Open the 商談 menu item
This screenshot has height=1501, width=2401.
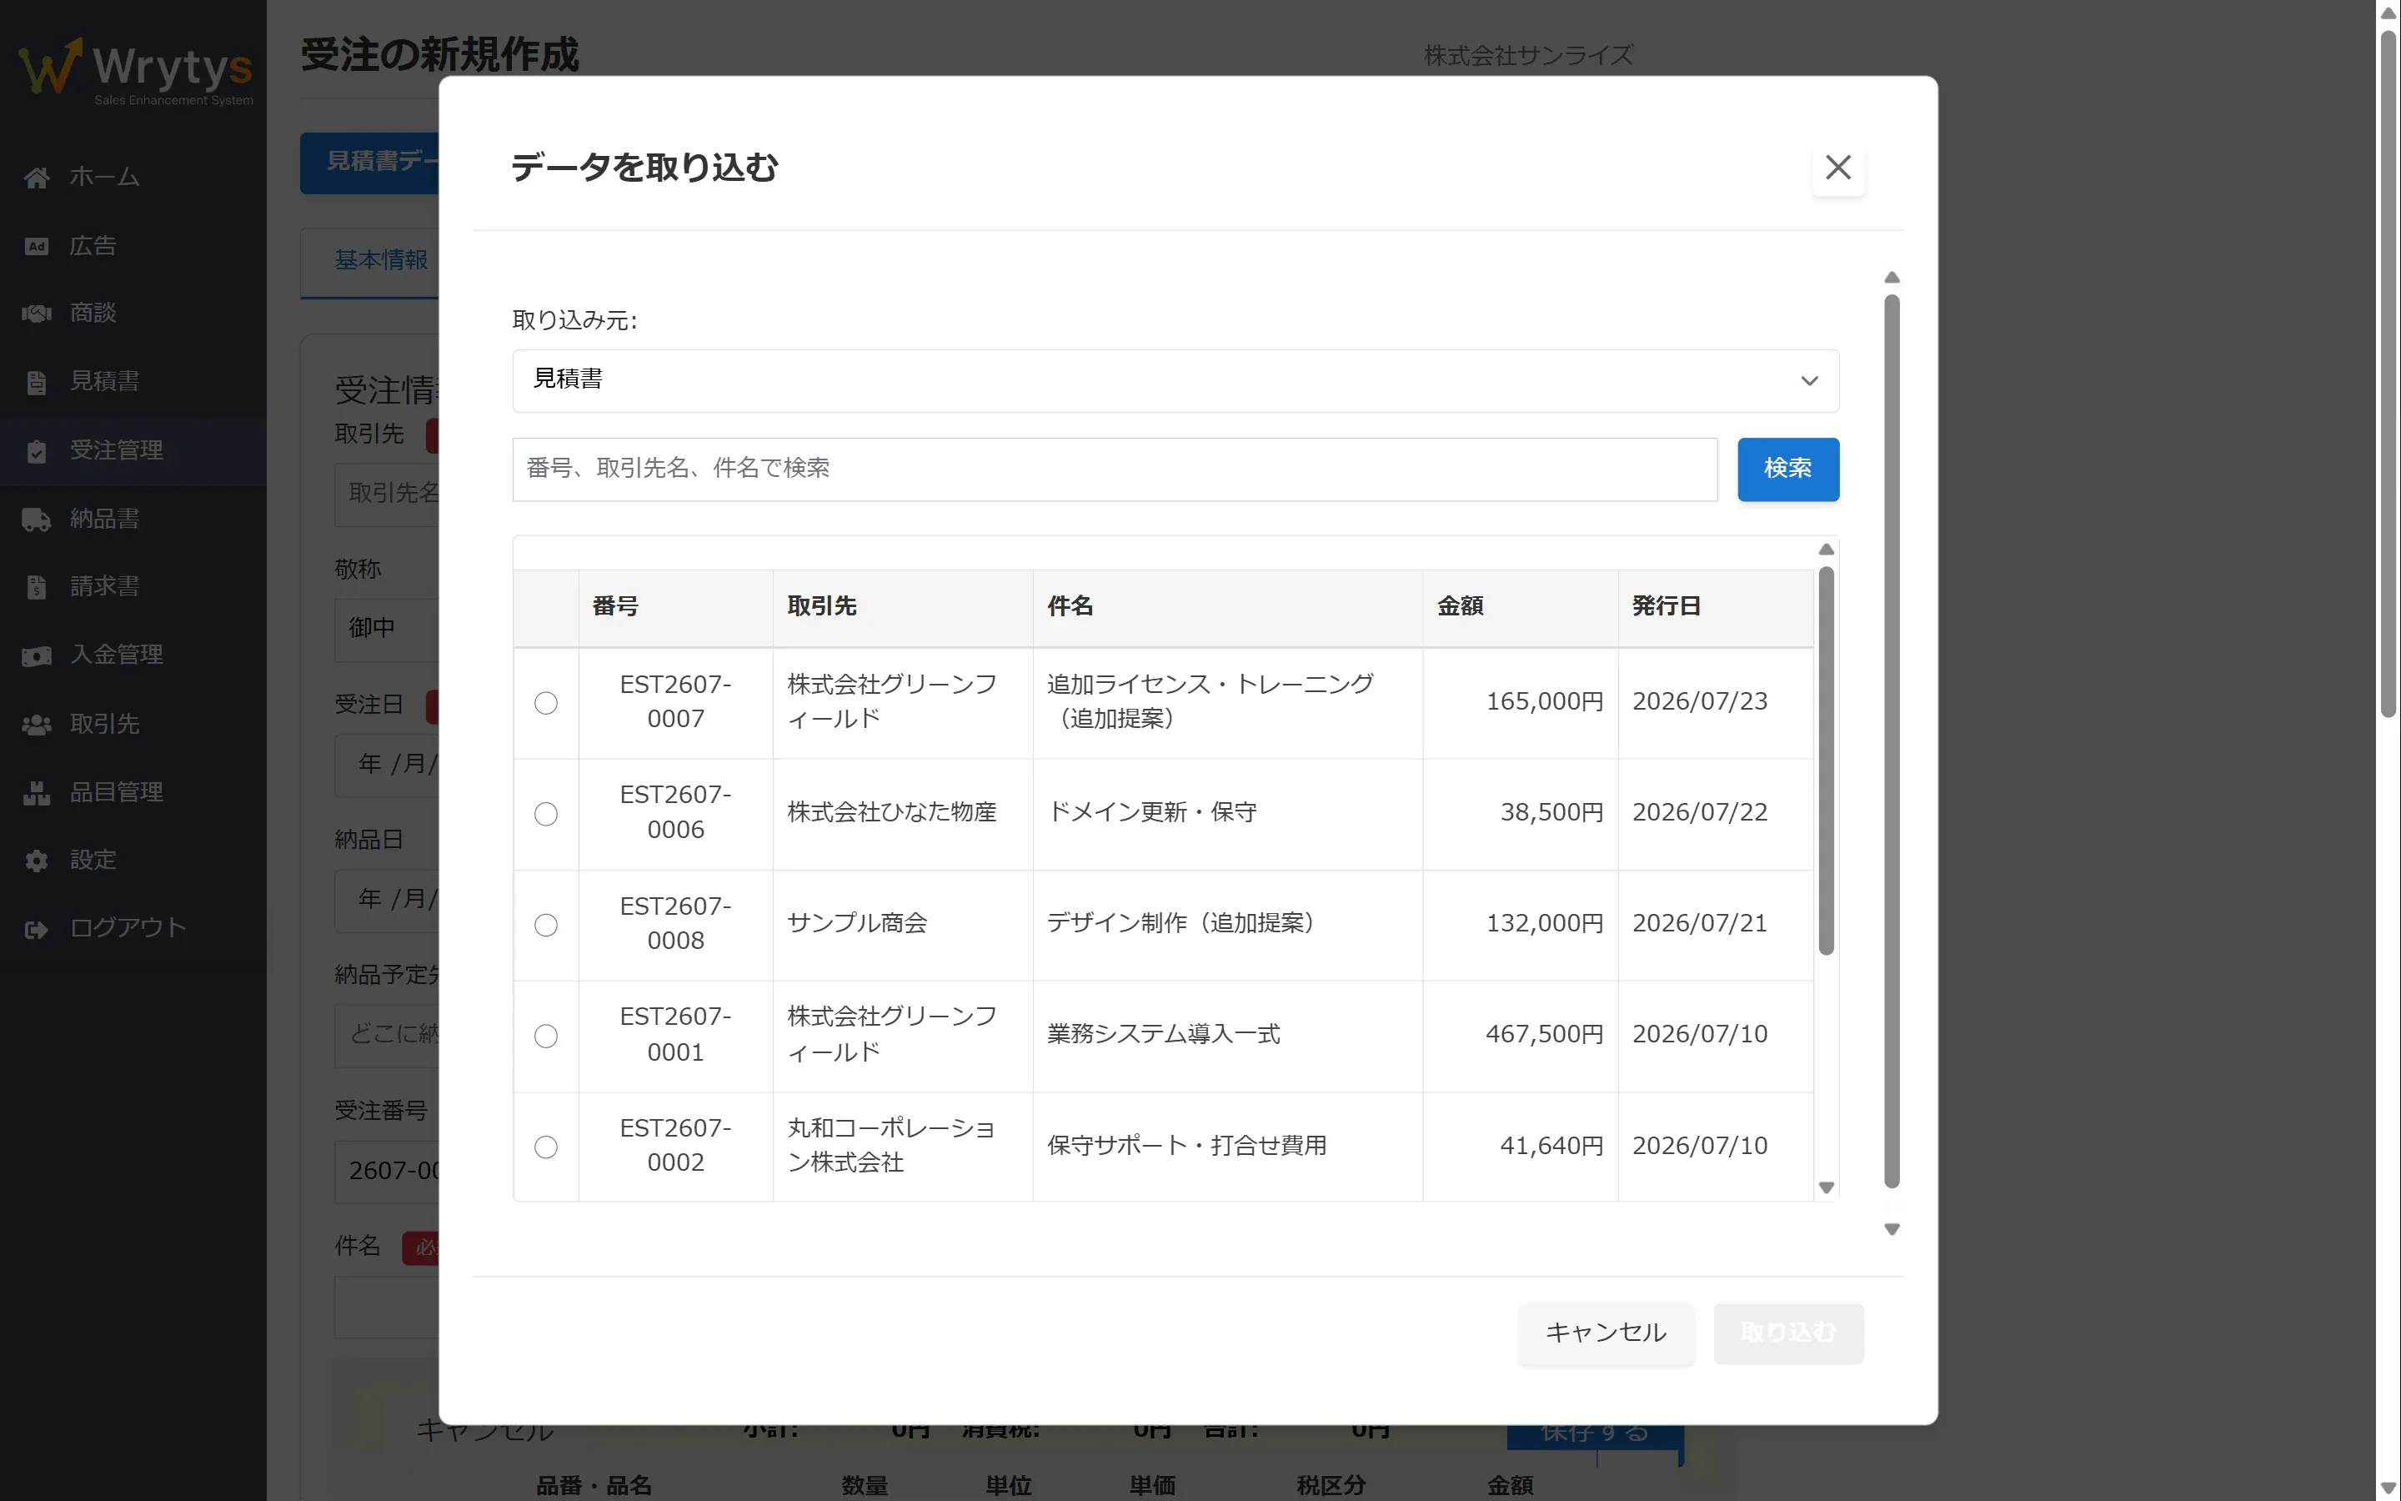[133, 314]
